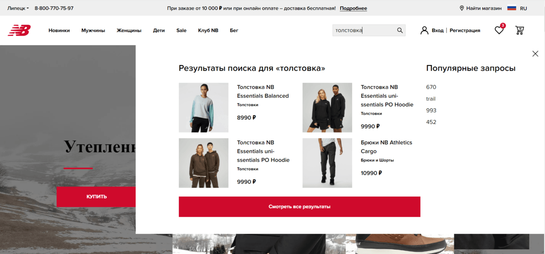Open the Липецк city dropdown
Viewport: 545px width, 254px height.
click(x=18, y=8)
